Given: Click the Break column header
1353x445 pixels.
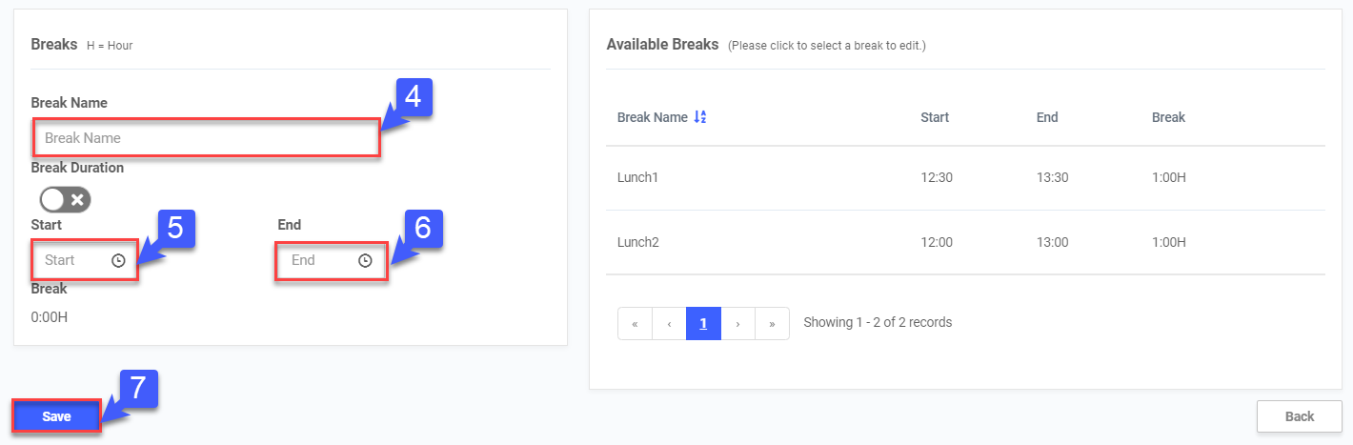Looking at the screenshot, I should (x=1168, y=117).
